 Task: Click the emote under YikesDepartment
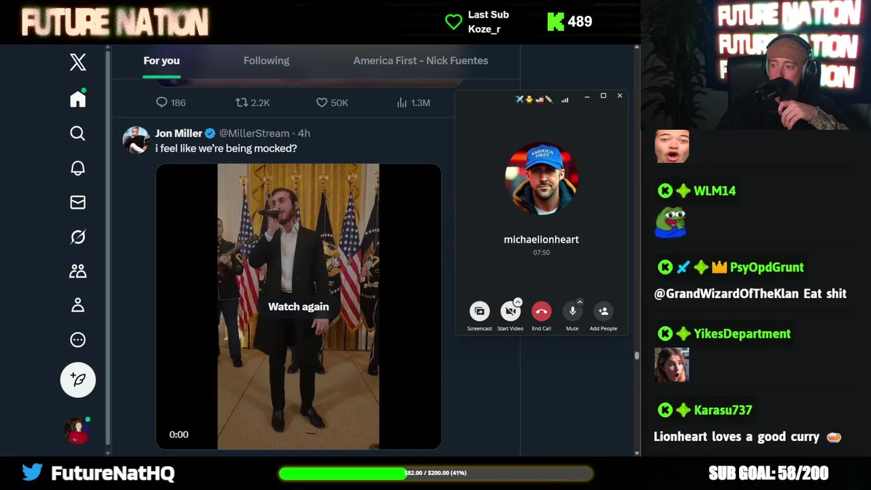point(672,365)
